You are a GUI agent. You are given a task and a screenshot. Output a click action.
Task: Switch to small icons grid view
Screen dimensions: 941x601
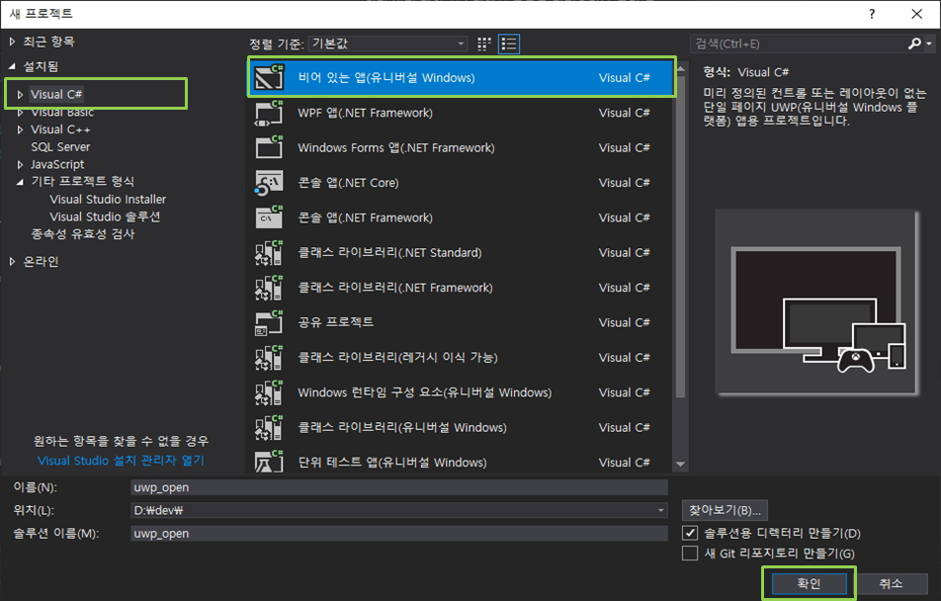tap(483, 43)
